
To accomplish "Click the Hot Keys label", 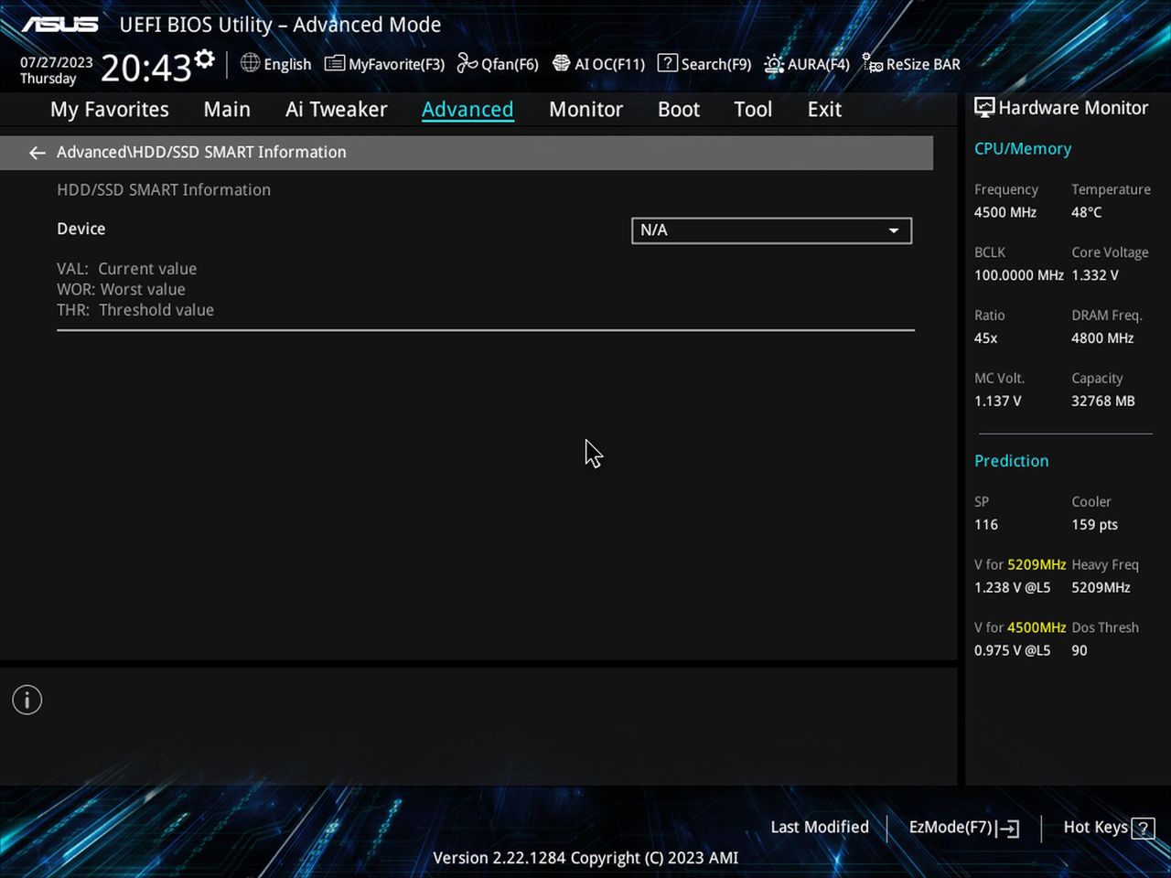I will pos(1095,827).
